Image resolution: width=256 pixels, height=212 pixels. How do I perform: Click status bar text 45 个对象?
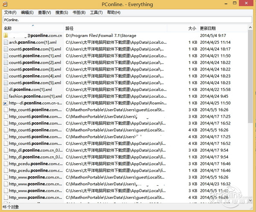11,207
